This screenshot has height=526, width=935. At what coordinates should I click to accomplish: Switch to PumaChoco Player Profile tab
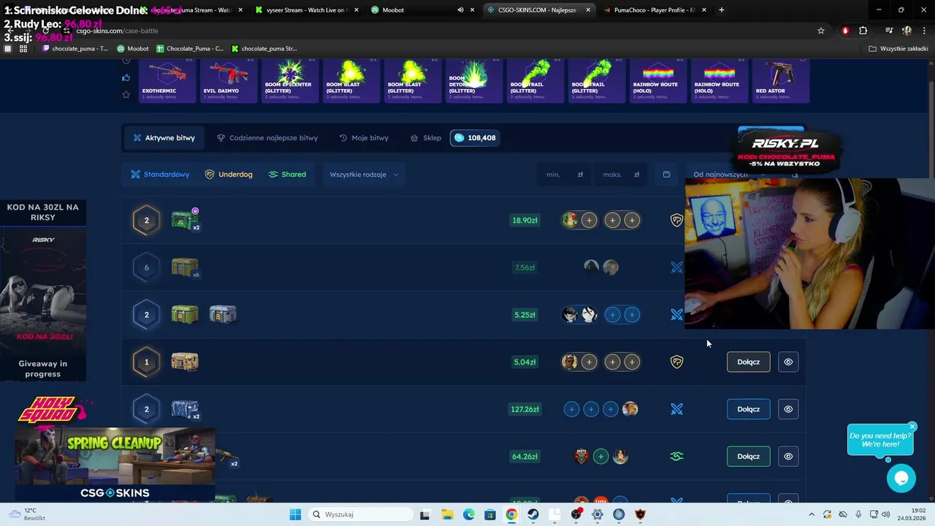click(x=654, y=10)
